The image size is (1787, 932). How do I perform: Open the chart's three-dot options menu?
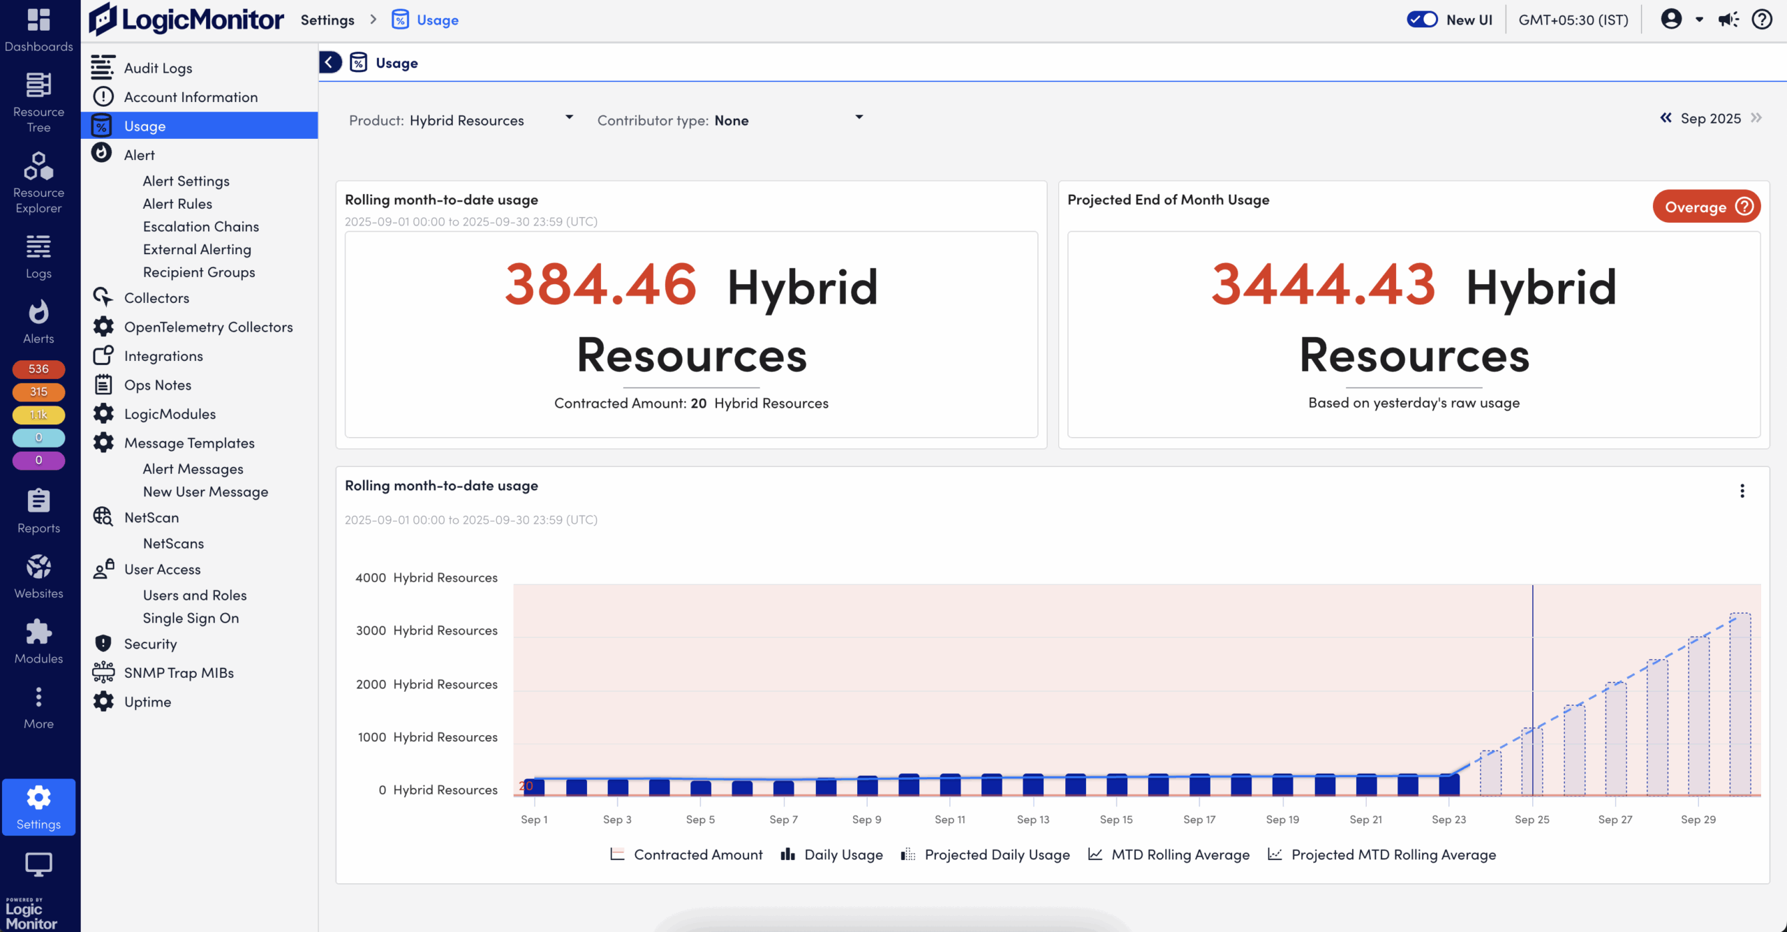point(1742,491)
